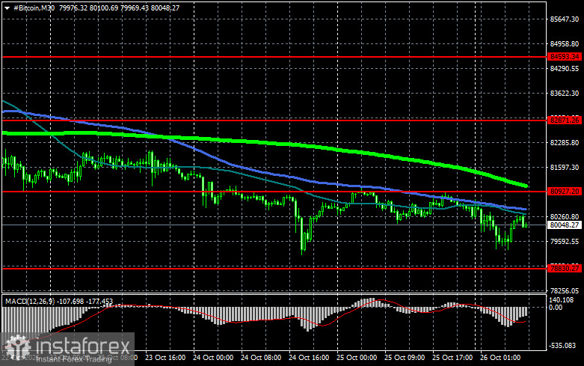Click the 80260.80 price scale value
Screen dimensions: 584x366
pos(565,217)
